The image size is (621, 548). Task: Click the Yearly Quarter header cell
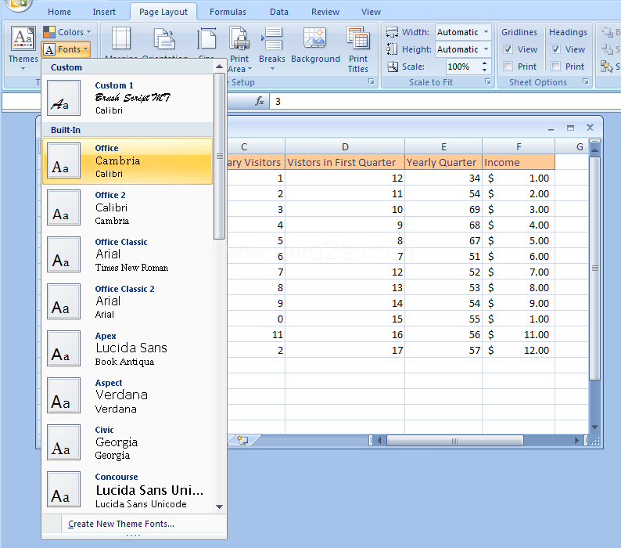point(443,162)
